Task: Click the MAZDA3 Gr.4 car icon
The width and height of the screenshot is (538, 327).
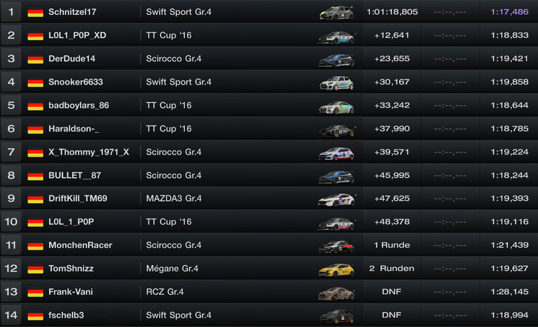Action: [x=336, y=199]
